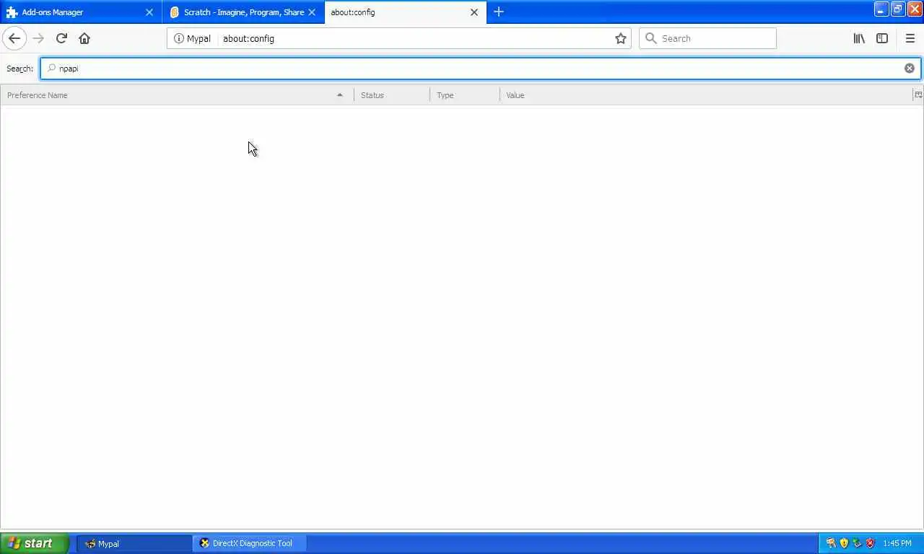Go back with the back arrow button
The height and width of the screenshot is (554, 924).
(x=14, y=38)
